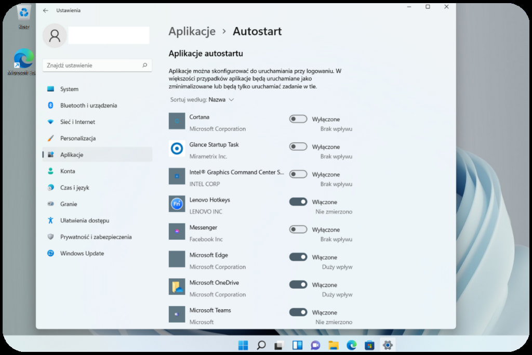Image resolution: width=532 pixels, height=355 pixels.
Task: Click the Microsoft Edge app tile icon
Action: pyautogui.click(x=177, y=259)
